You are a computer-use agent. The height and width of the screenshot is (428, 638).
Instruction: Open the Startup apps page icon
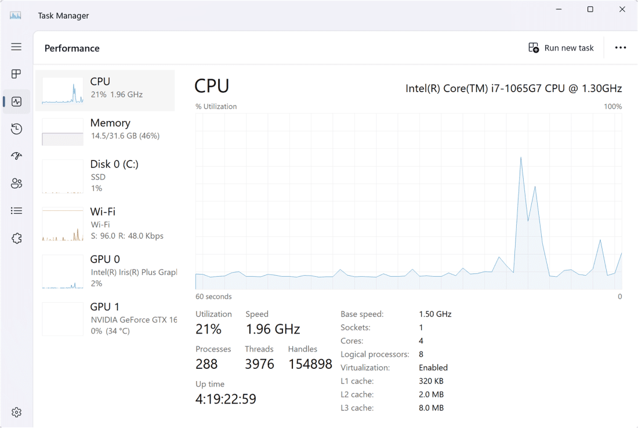click(16, 156)
